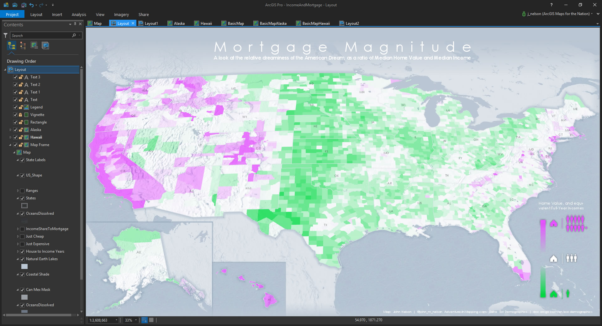Toggle the lock icon on Legend element
602x326 pixels.
[x=21, y=107]
